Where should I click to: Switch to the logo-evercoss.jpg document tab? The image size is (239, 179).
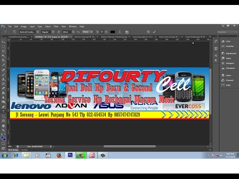169,37
